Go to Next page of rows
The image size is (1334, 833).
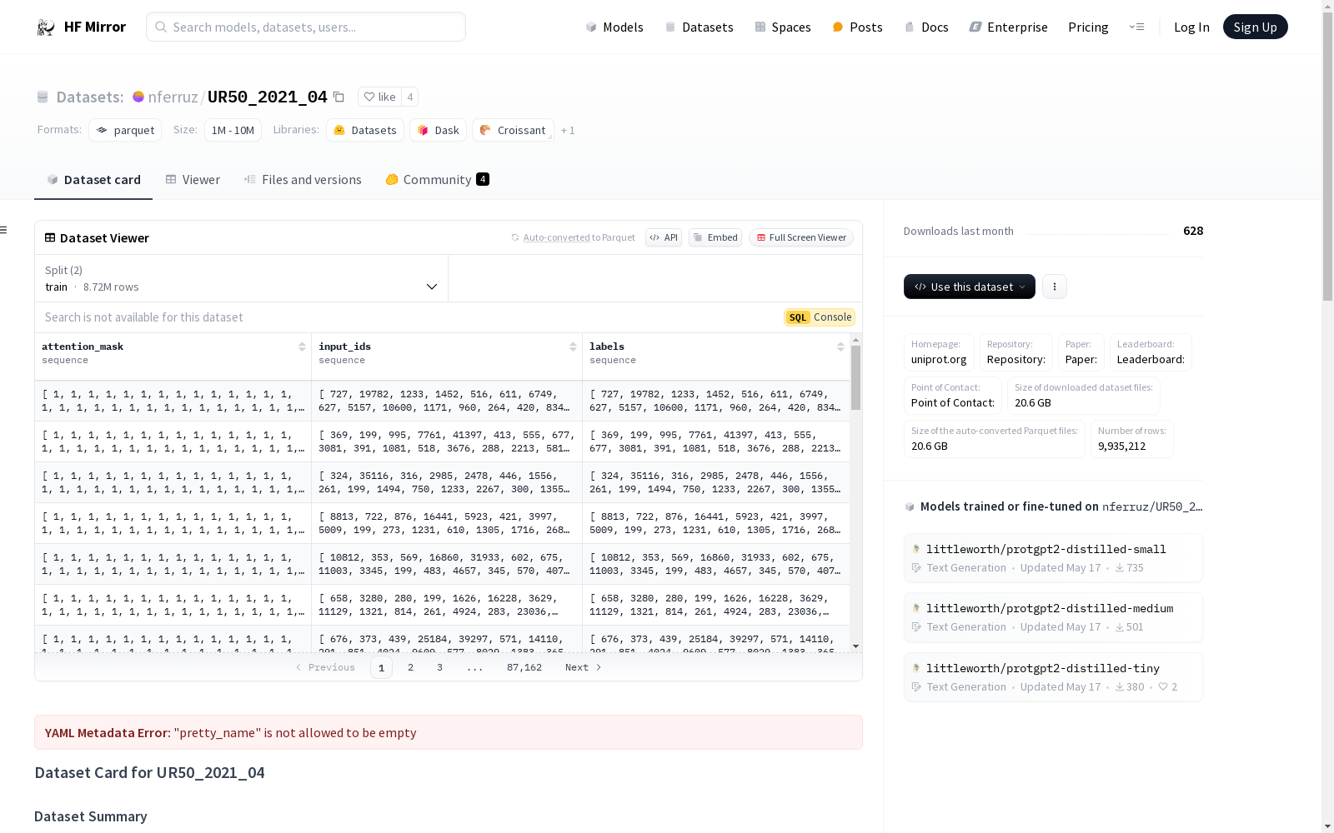[583, 667]
